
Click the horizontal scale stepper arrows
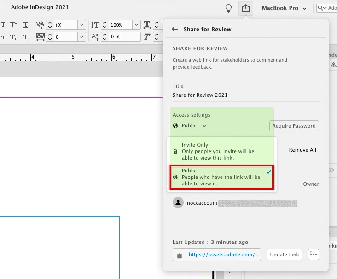tap(157, 25)
